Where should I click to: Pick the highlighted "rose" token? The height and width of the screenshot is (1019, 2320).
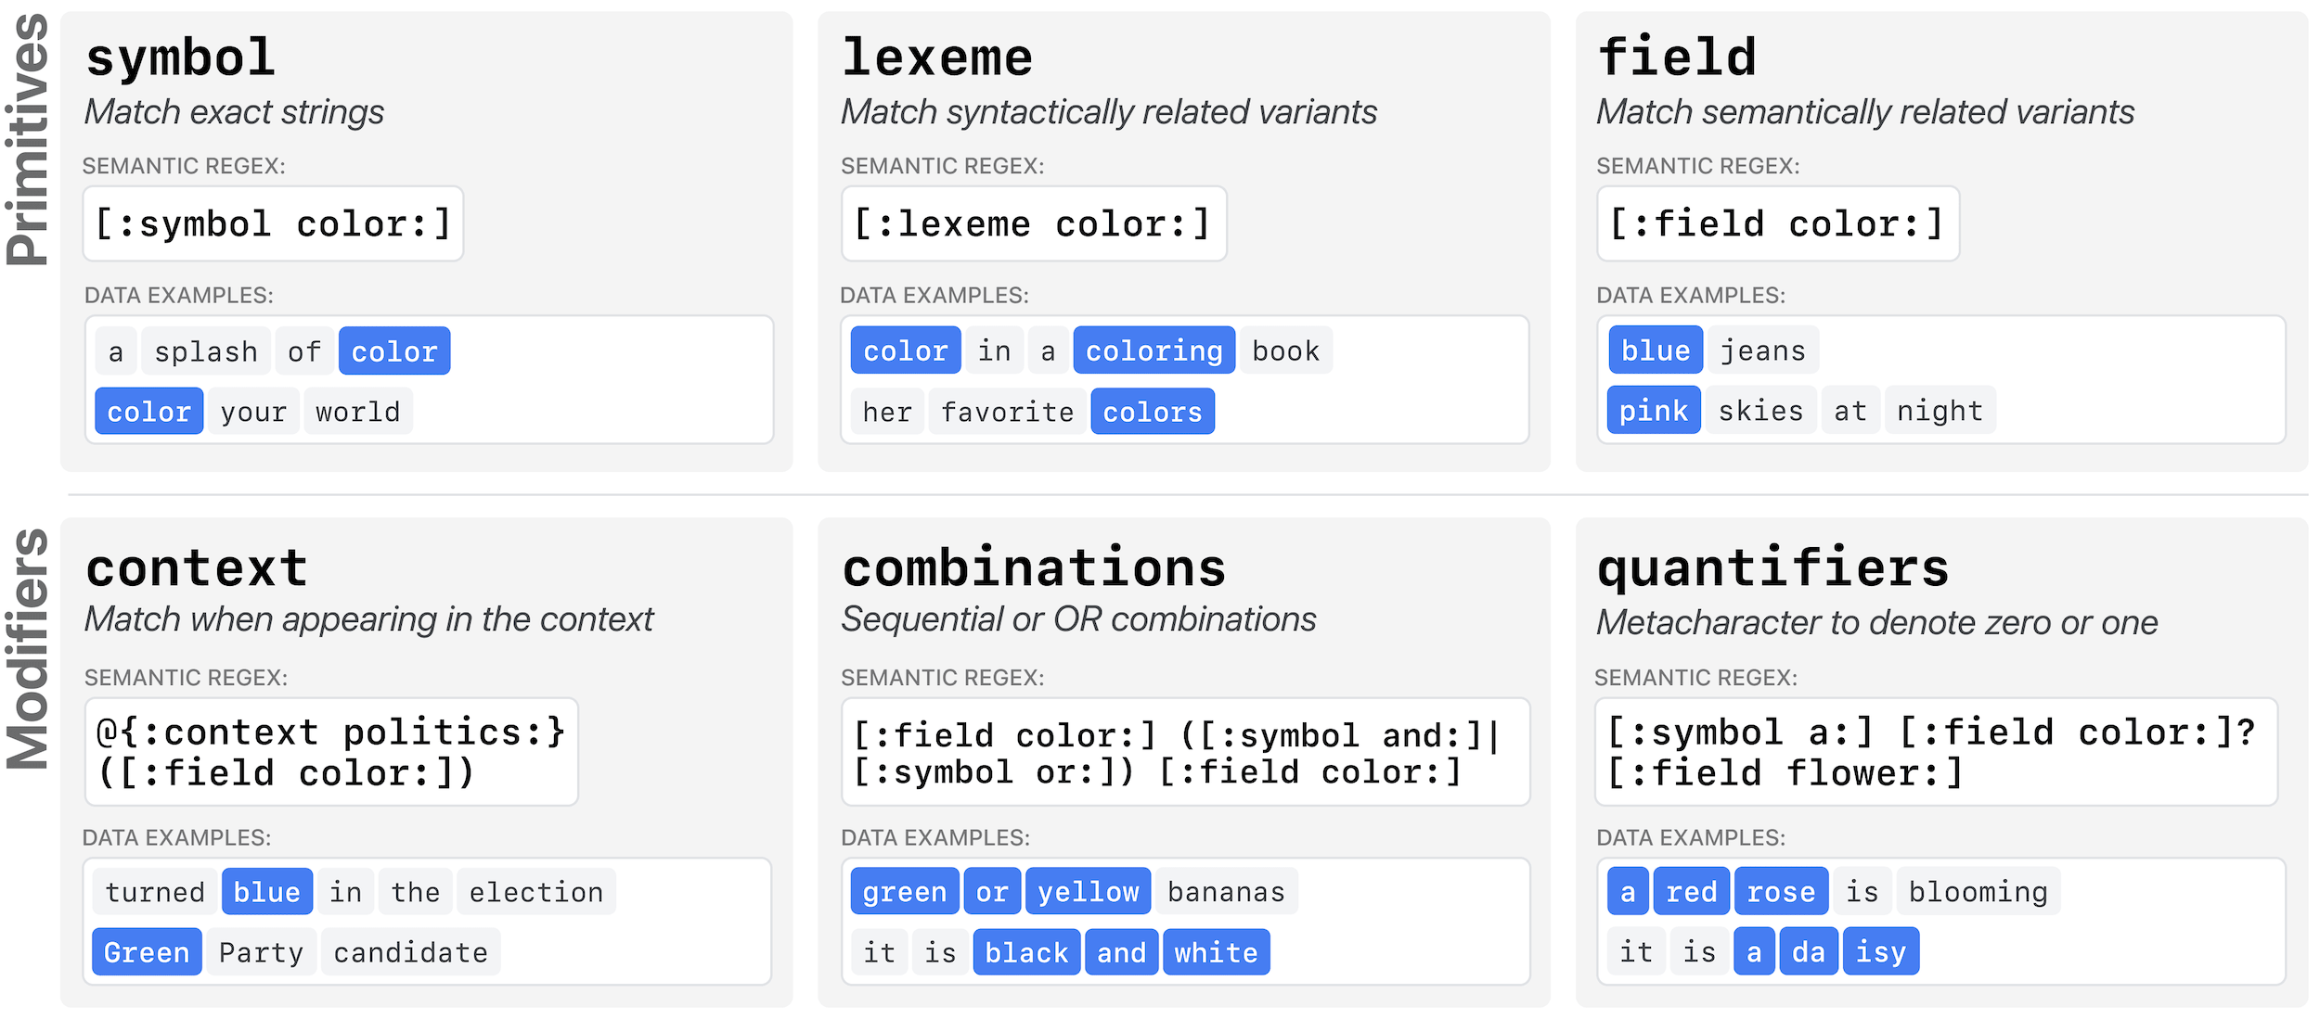1780,892
